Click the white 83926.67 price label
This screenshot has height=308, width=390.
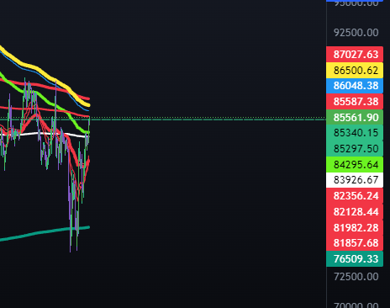(x=355, y=180)
